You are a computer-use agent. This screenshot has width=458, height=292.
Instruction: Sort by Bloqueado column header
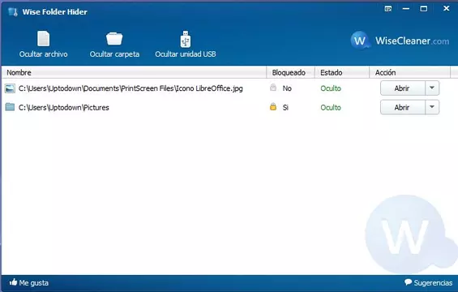(291, 72)
